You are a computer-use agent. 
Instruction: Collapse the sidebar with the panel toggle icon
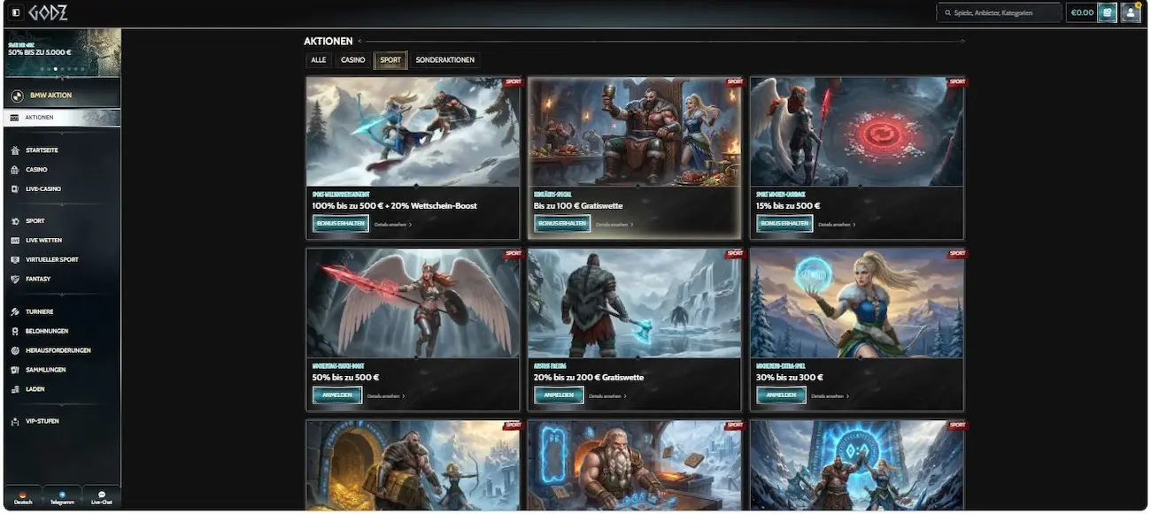[x=16, y=12]
